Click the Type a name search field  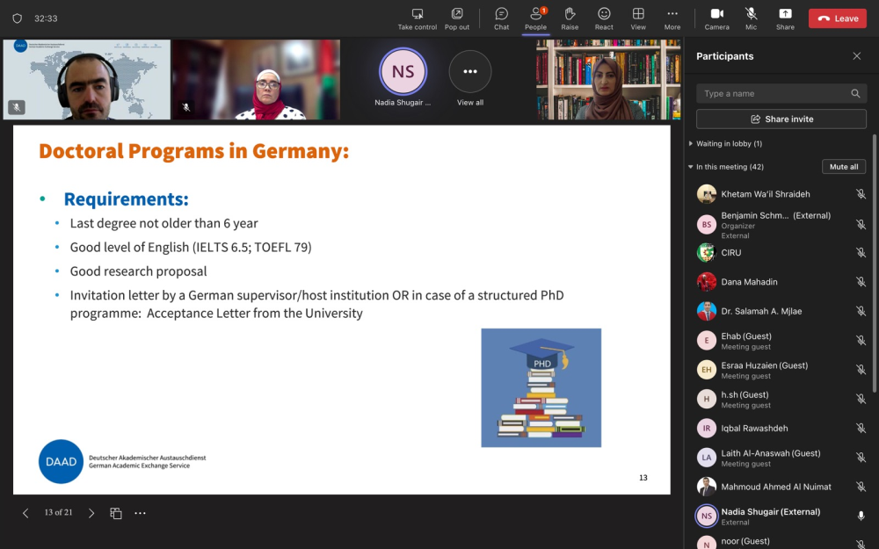(774, 93)
